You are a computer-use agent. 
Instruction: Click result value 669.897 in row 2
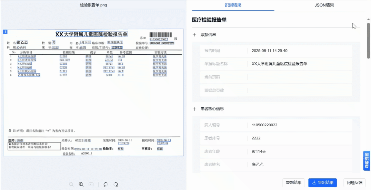pos(64,60)
